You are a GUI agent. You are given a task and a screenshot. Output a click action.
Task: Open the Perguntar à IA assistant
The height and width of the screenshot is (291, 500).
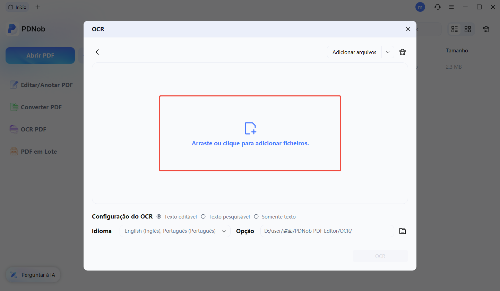(33, 274)
